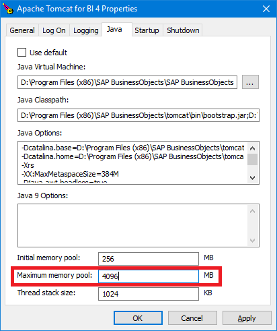Close the Properties dialog window
The width and height of the screenshot is (277, 331).
[266, 9]
